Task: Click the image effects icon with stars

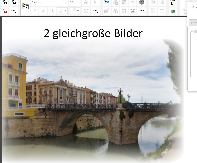Action: [133, 11]
